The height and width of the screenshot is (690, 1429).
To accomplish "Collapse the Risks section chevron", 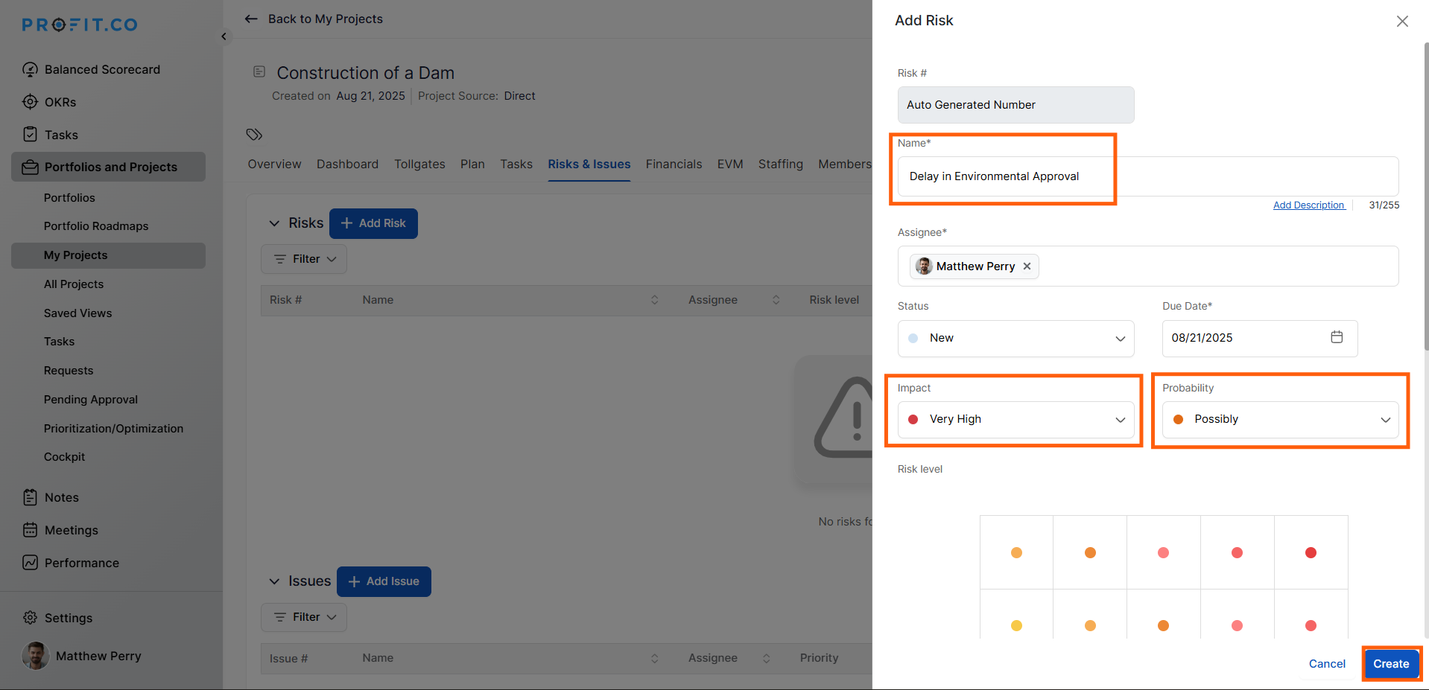I will (x=274, y=223).
